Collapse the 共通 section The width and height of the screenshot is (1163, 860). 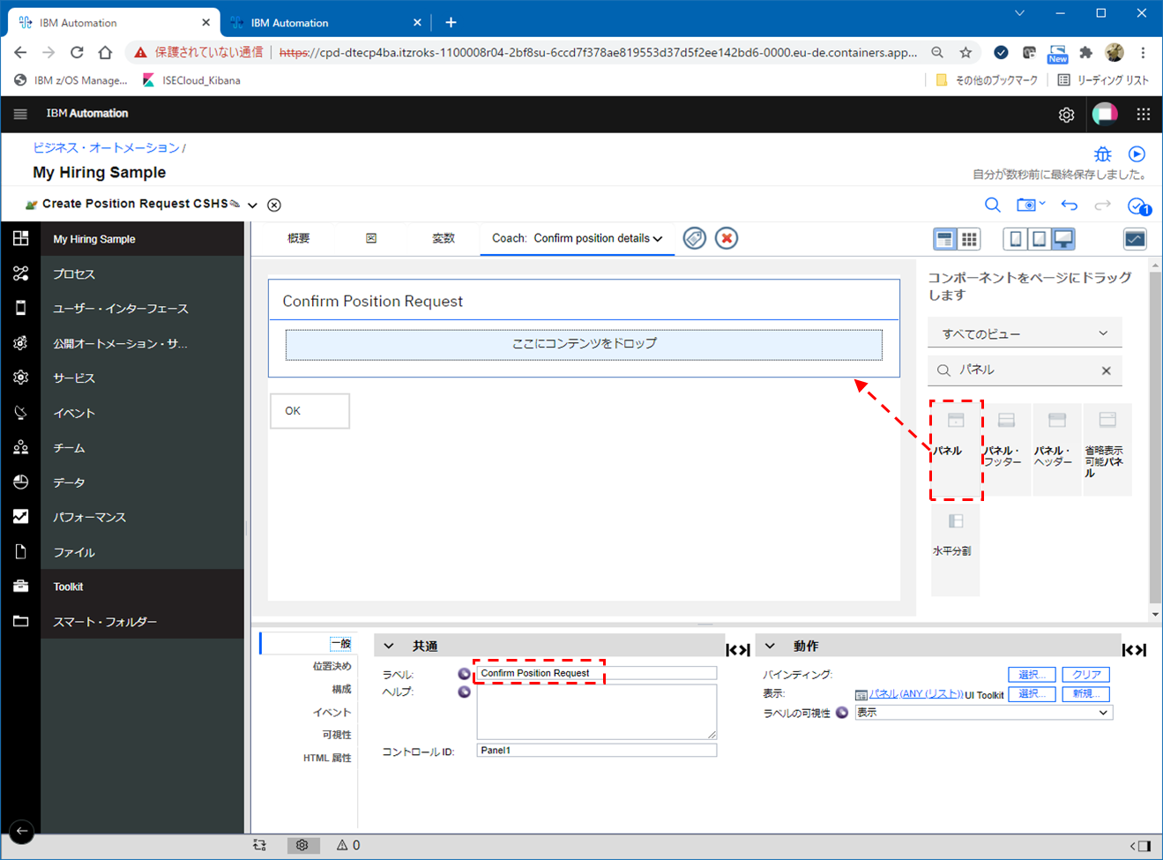(389, 646)
